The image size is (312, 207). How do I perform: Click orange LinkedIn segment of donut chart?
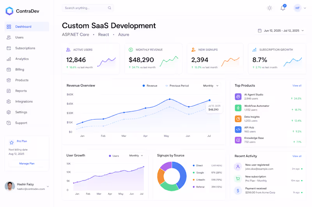pyautogui.click(x=161, y=176)
